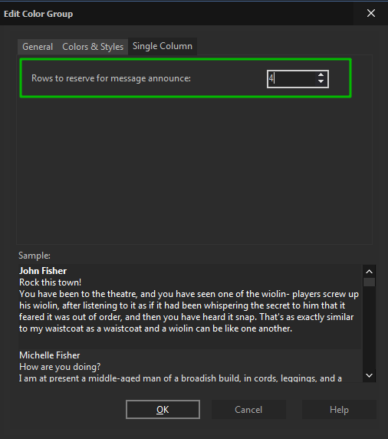Click the "How are you doing?" subject line

60,367
